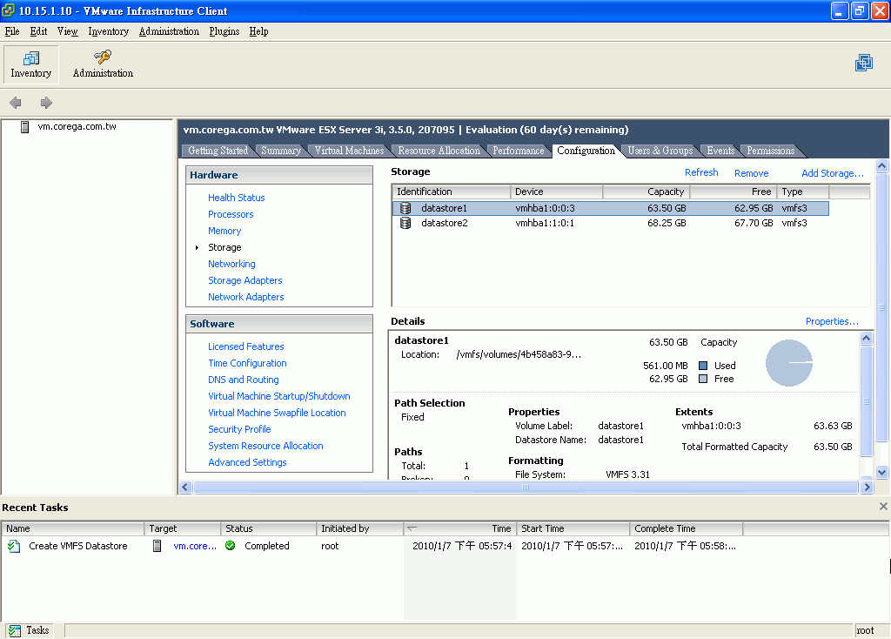Viewport: 891px width, 639px height.
Task: Switch to the Users & Groups tab
Action: [x=660, y=151]
